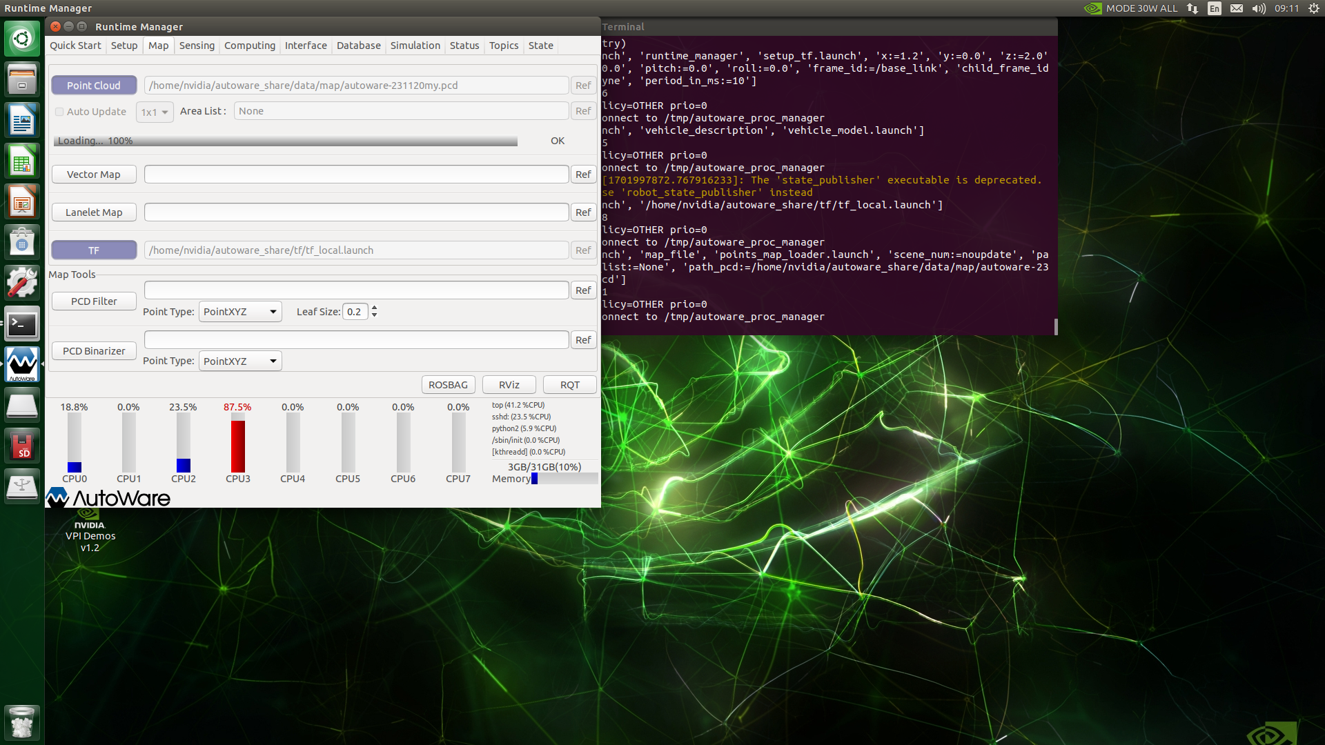Image resolution: width=1325 pixels, height=745 pixels.
Task: Open the SD card icon in launcher
Action: pos(22,446)
